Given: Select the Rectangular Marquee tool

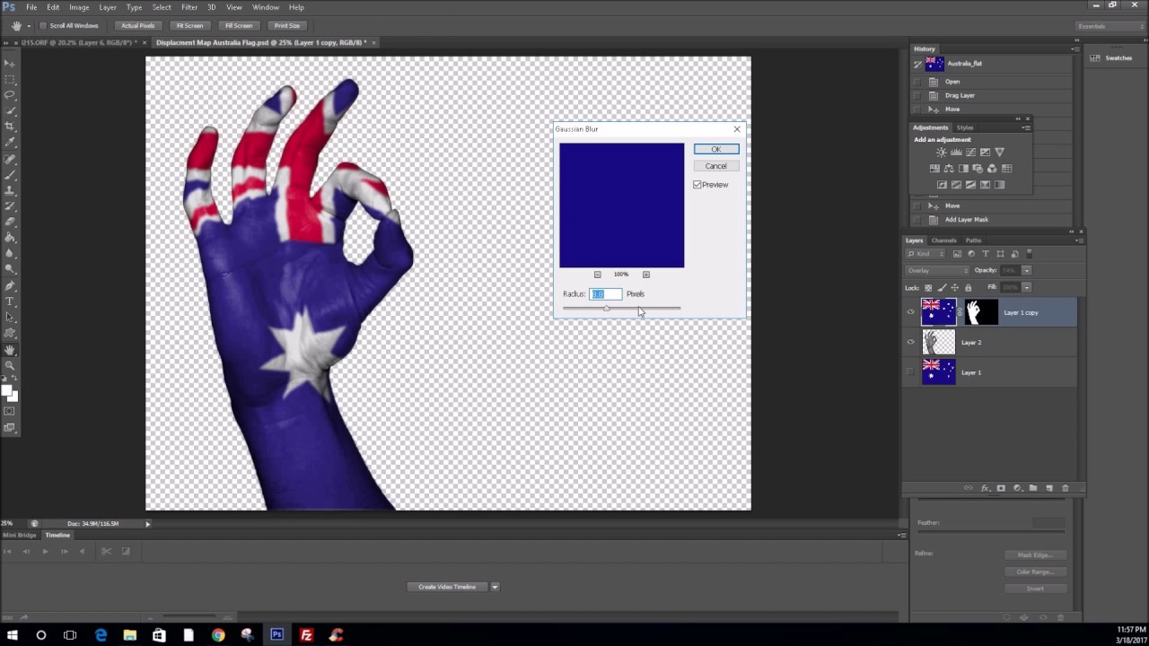Looking at the screenshot, I should (10, 79).
